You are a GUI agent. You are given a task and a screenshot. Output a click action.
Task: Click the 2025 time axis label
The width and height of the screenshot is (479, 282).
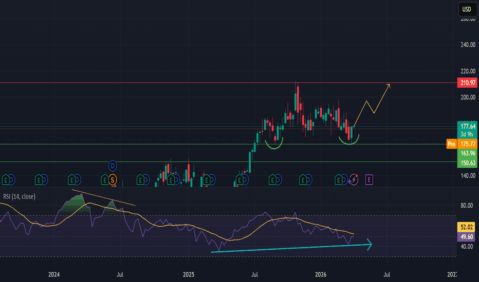[189, 274]
